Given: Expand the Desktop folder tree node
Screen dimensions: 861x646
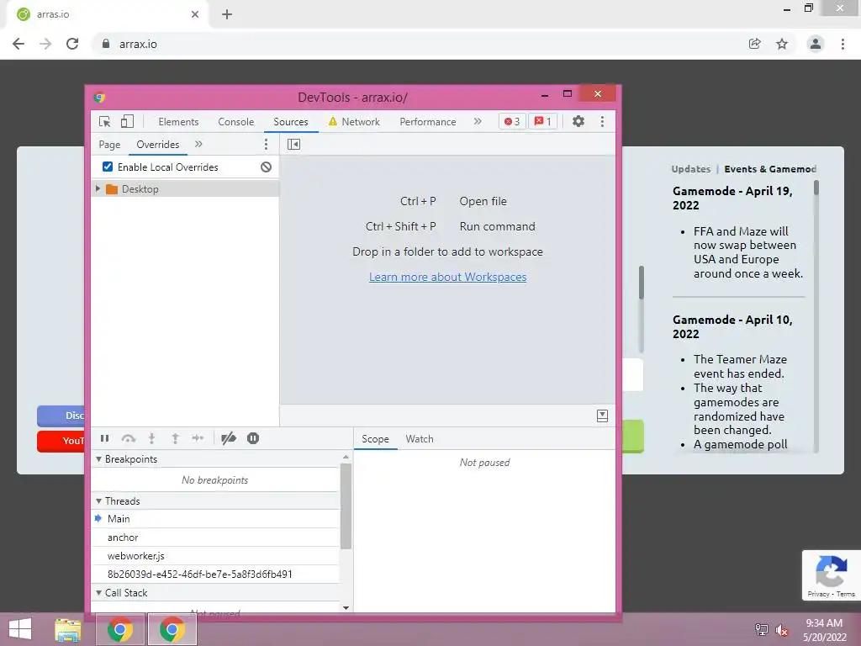Looking at the screenshot, I should pos(98,189).
